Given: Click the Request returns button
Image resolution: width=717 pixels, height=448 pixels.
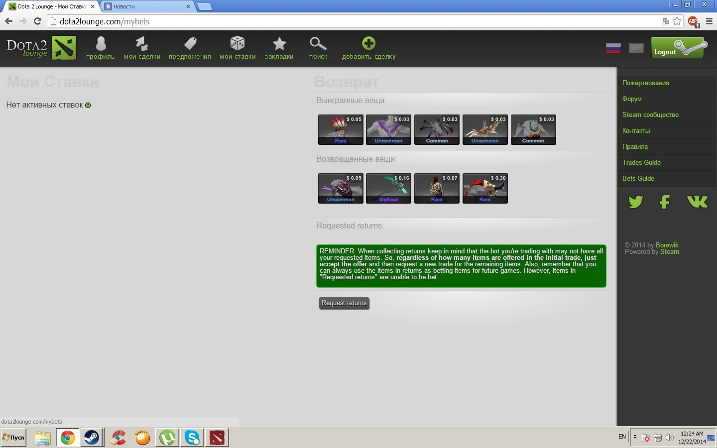Looking at the screenshot, I should pyautogui.click(x=344, y=303).
